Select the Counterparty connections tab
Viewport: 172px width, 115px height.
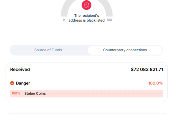click(x=125, y=50)
